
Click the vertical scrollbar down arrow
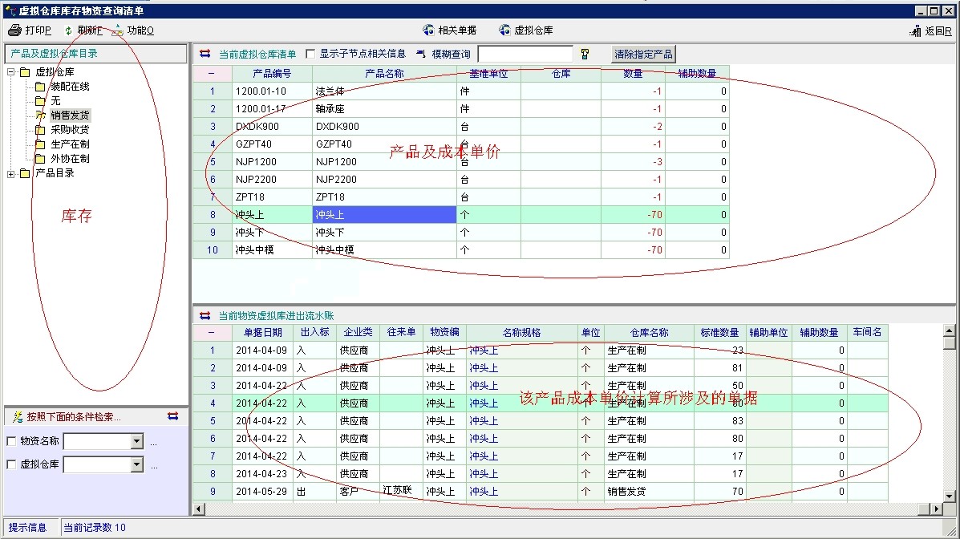(x=950, y=496)
